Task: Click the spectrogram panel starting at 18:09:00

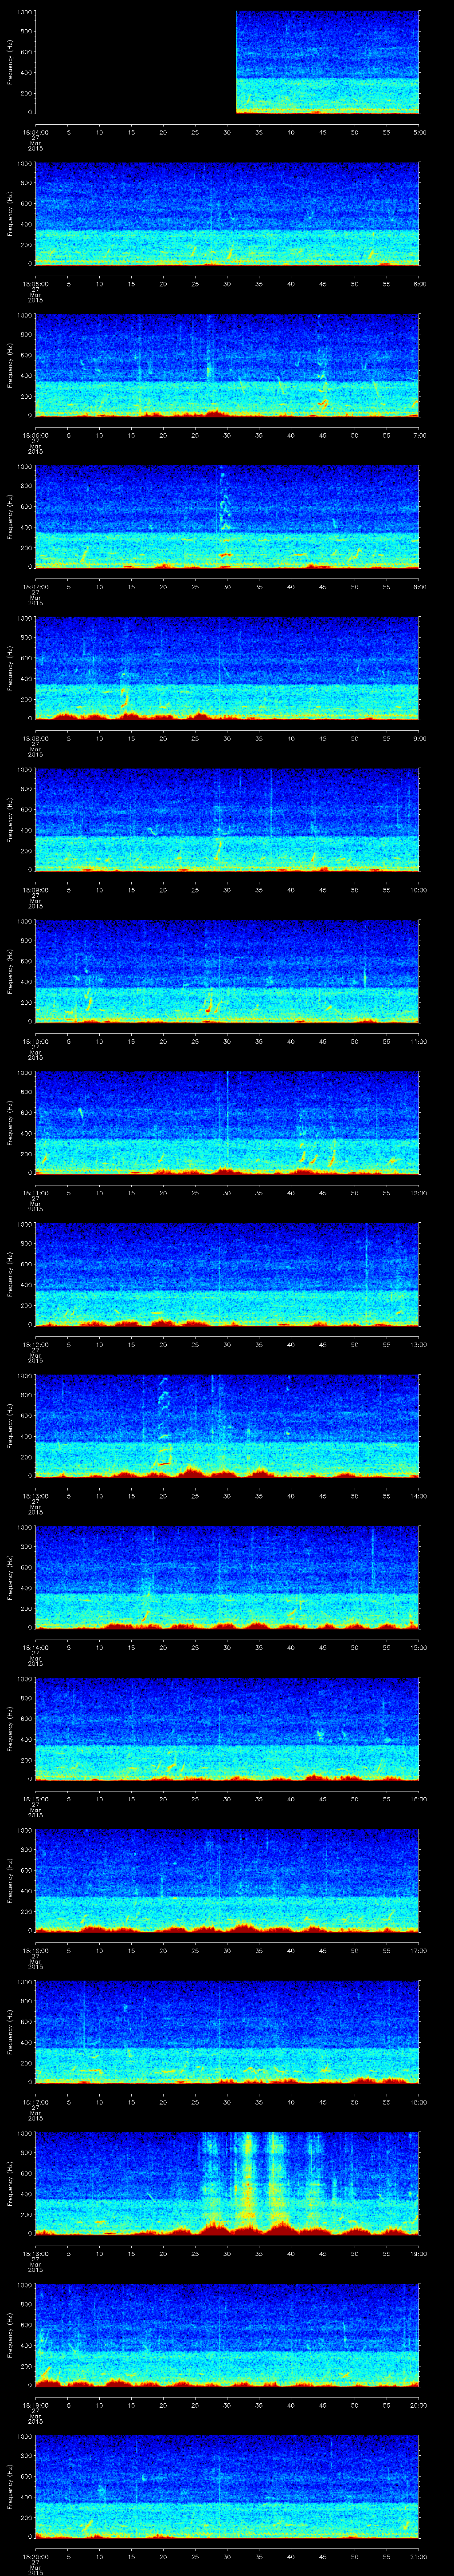Action: click(227, 819)
